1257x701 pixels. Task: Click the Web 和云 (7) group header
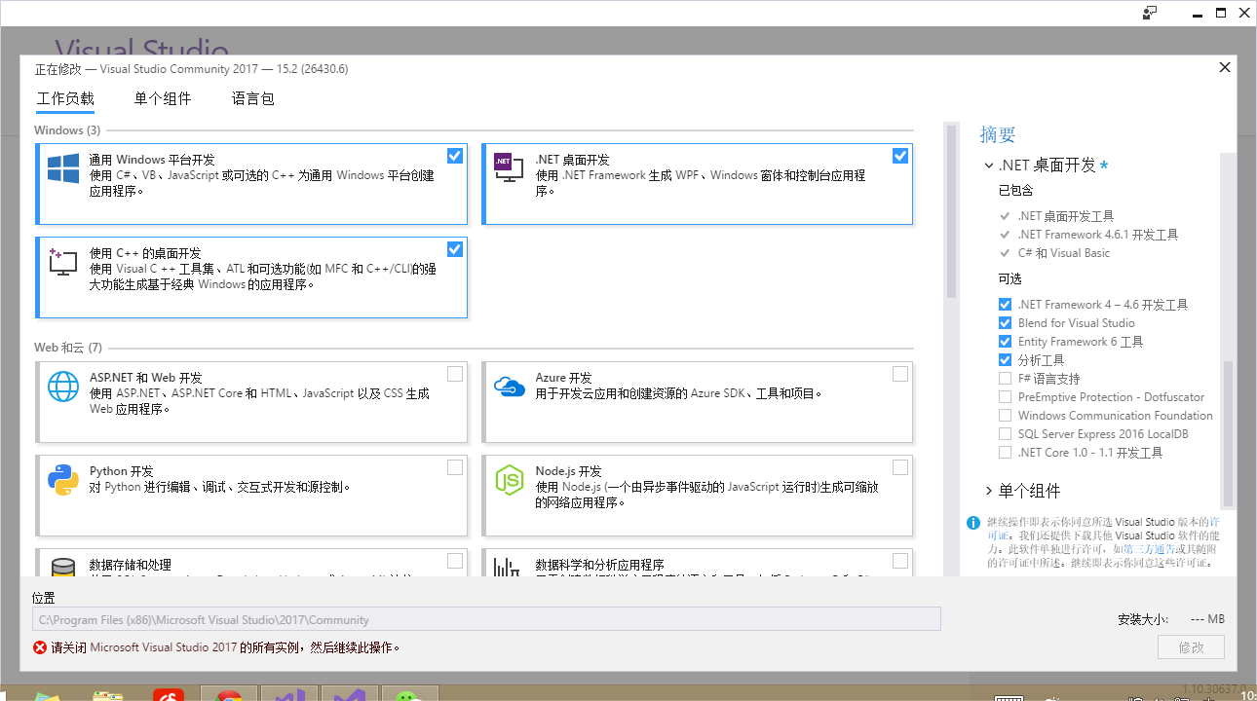point(68,348)
